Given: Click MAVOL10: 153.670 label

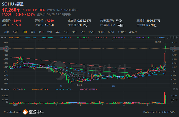Looking at the screenshot, I should (x=63, y=89).
